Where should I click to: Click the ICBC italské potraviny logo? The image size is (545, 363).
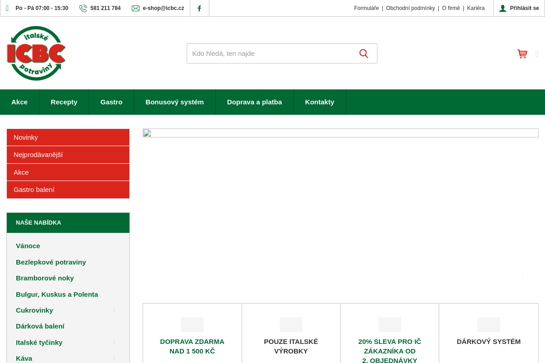click(36, 53)
